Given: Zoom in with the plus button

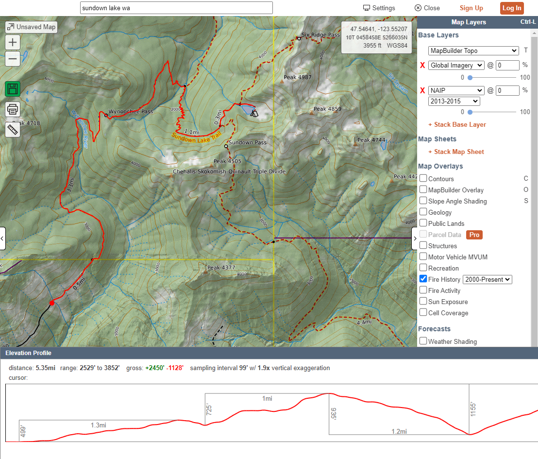Looking at the screenshot, I should (x=13, y=42).
